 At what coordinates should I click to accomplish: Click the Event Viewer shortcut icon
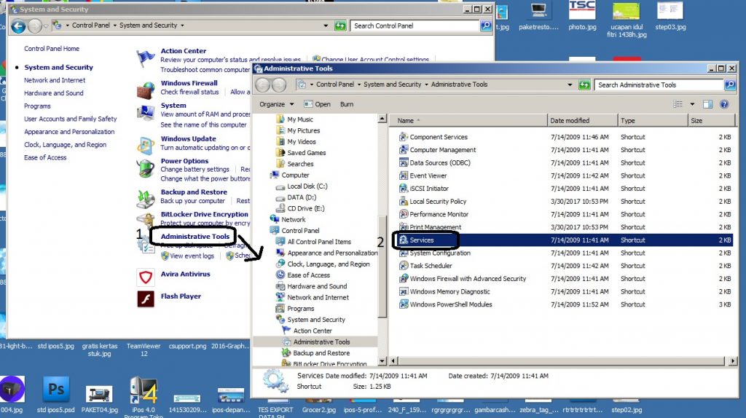click(404, 176)
